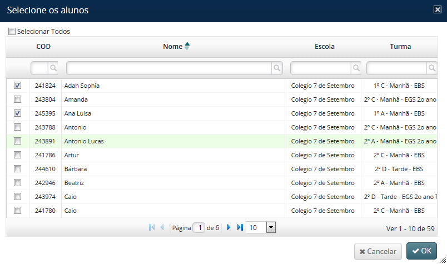Toggle the Selecionar Todos checkbox
This screenshot has height=264, width=447.
click(12, 32)
